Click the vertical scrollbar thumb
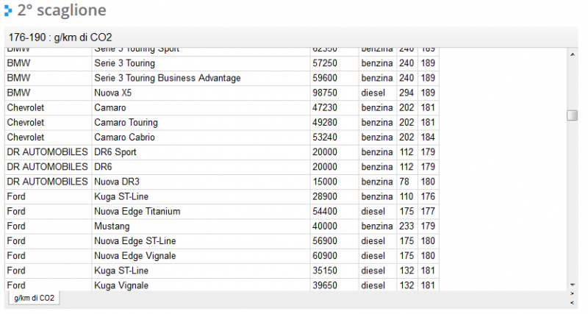The height and width of the screenshot is (314, 588). point(573,115)
